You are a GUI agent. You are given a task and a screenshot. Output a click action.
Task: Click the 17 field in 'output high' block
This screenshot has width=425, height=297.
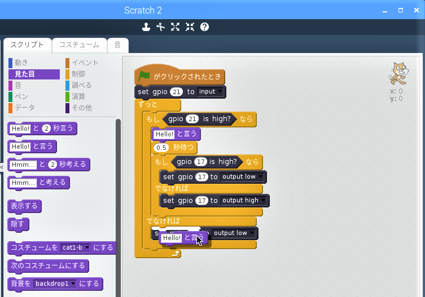click(x=201, y=200)
